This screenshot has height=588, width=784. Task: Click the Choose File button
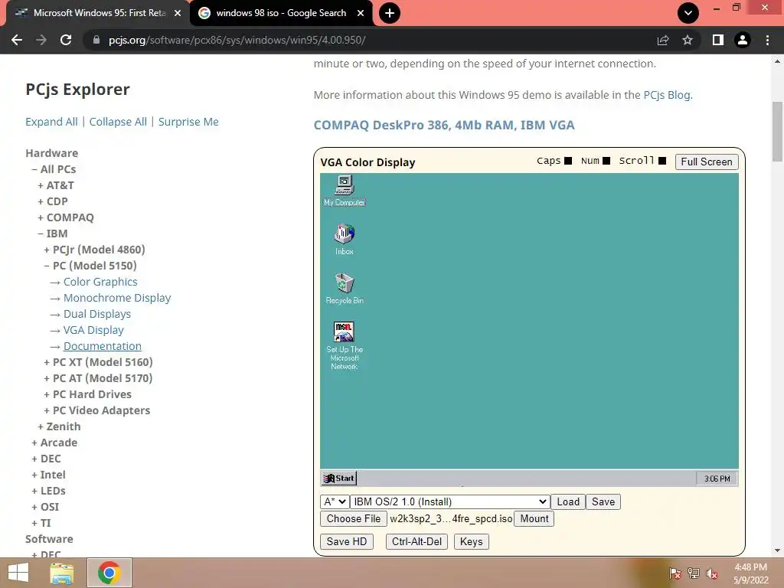(354, 518)
